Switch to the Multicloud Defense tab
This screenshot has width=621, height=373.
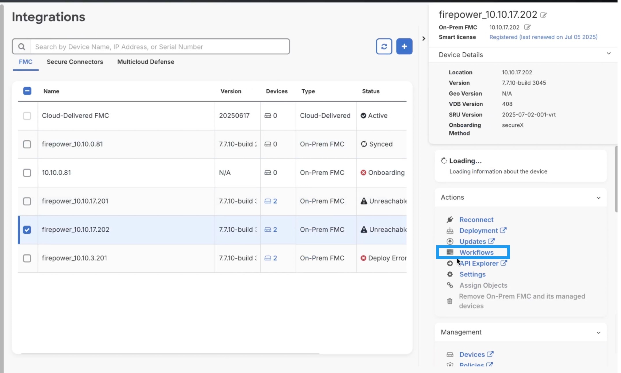146,62
